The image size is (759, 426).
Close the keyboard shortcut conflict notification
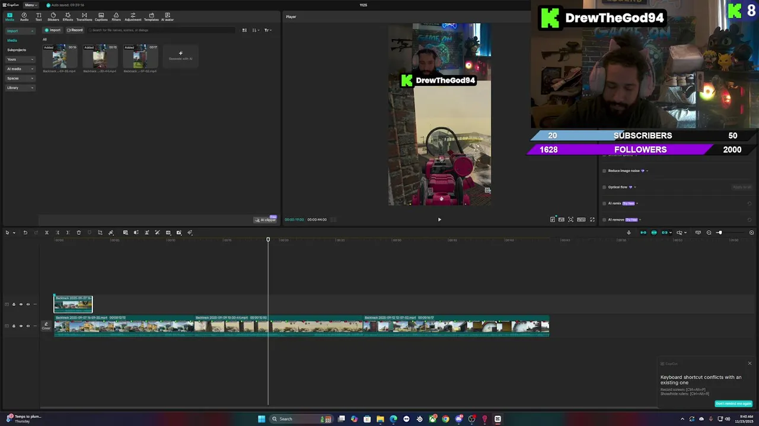tap(750, 363)
